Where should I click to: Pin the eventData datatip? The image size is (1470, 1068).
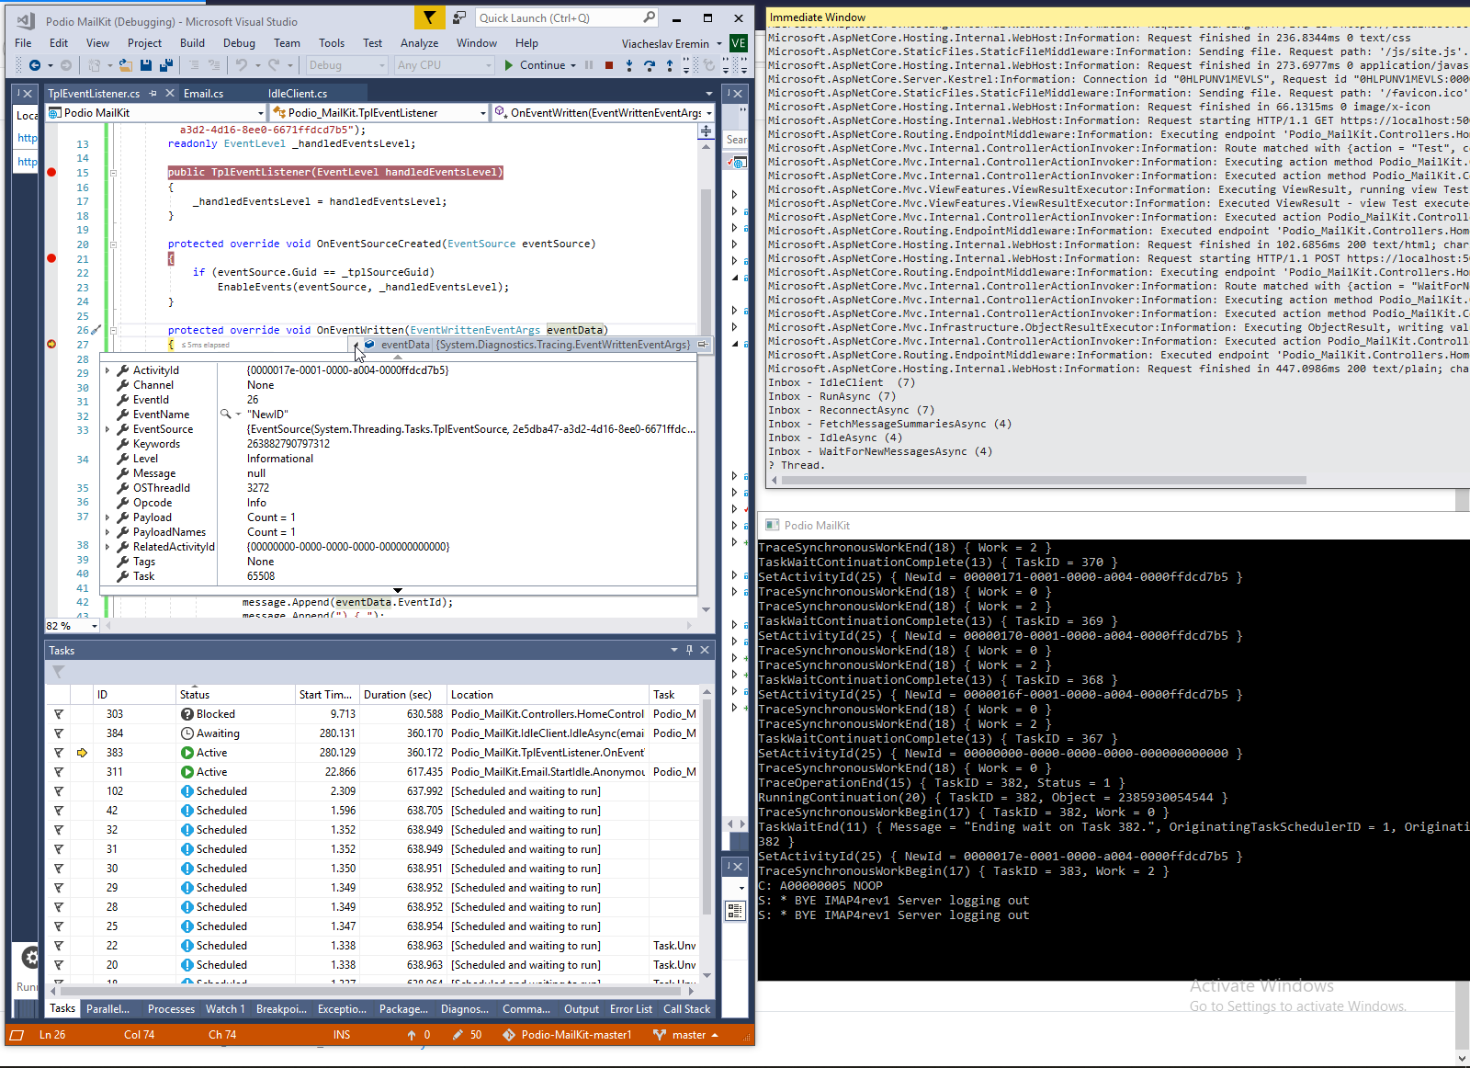tap(703, 345)
